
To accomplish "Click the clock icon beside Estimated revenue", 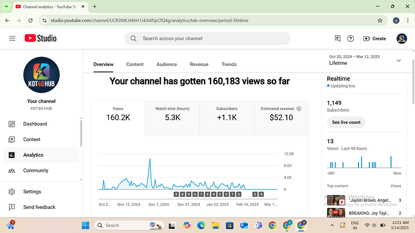I will [x=299, y=109].
